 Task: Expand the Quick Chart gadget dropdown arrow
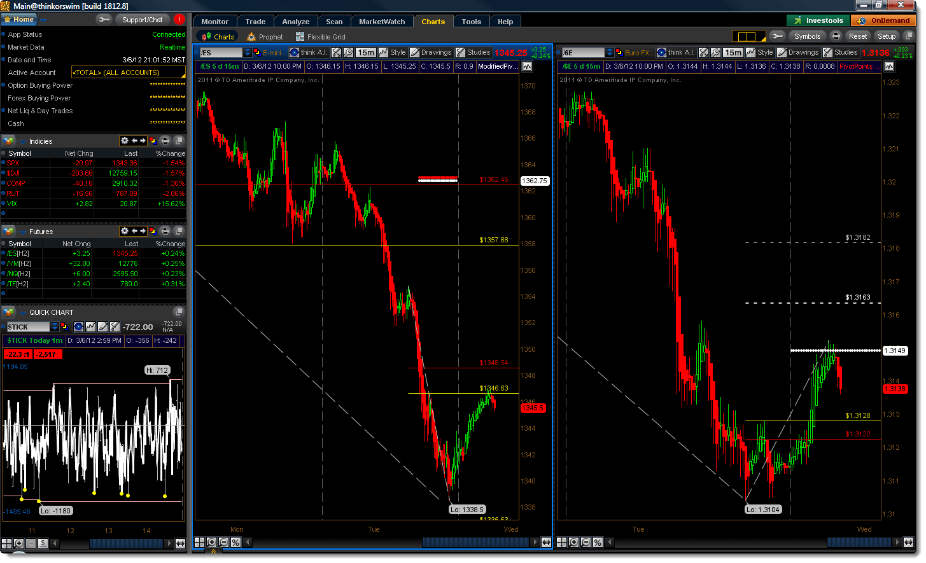point(23,313)
